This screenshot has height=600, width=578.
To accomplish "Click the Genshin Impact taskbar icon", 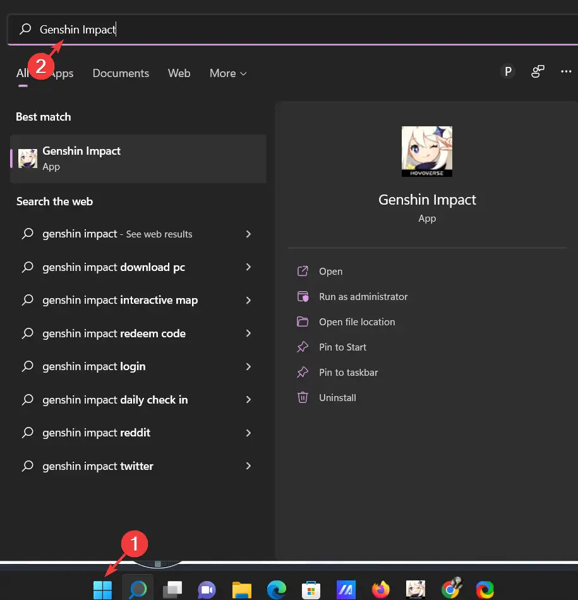I will pyautogui.click(x=415, y=590).
